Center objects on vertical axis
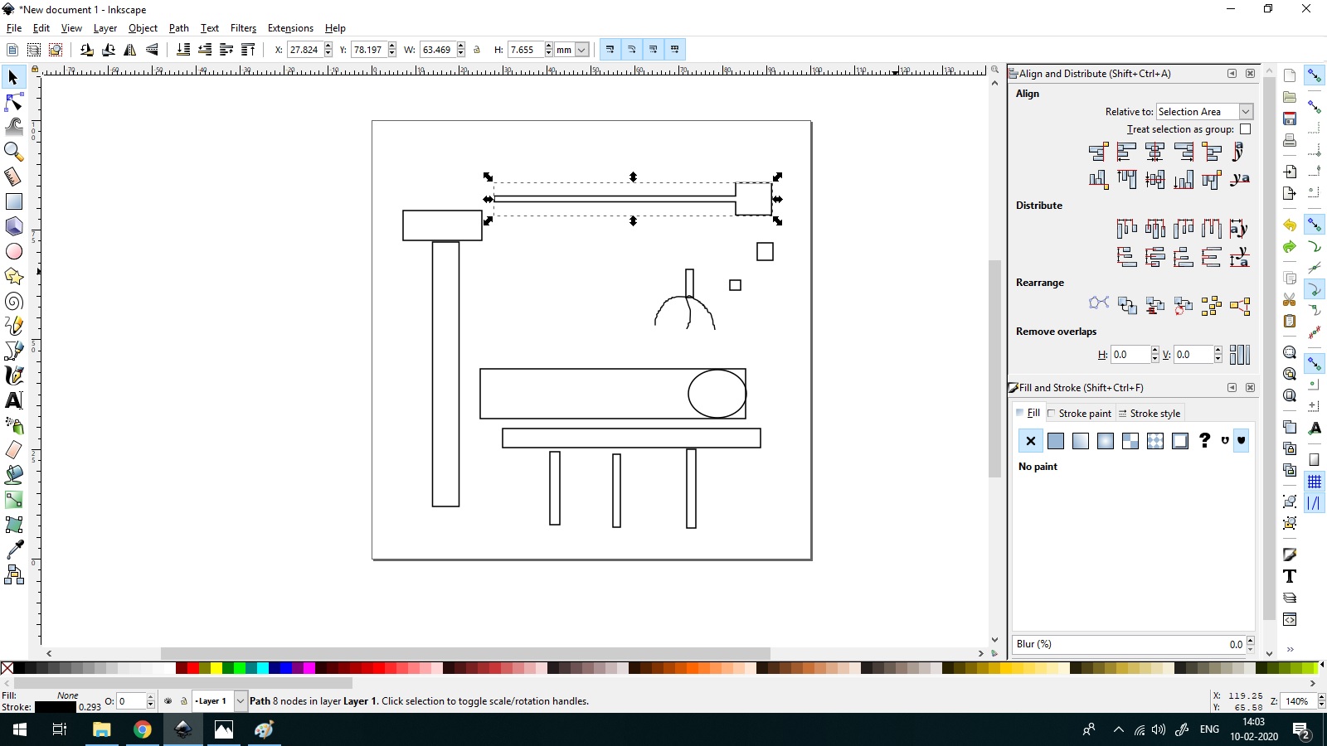1327x746 pixels. 1154,152
